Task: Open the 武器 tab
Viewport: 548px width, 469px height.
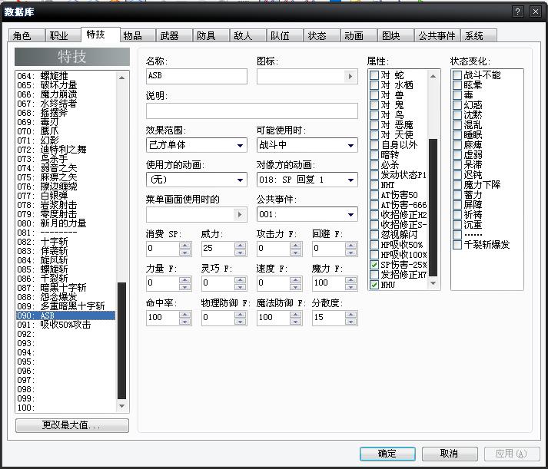Action: (174, 35)
